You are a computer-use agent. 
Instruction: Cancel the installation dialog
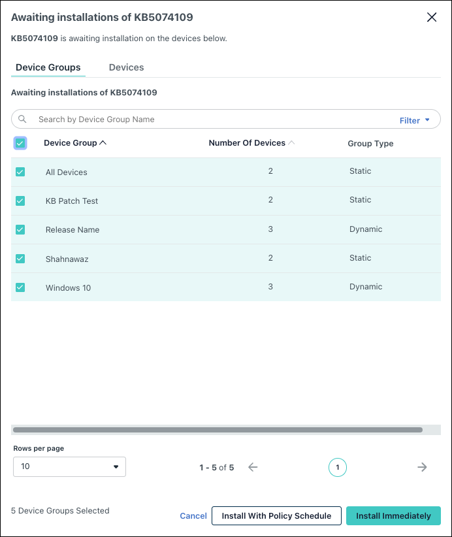193,515
